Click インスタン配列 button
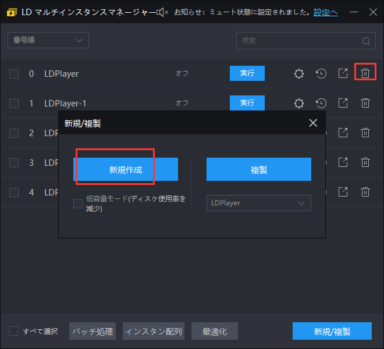This screenshot has height=349, width=384. pos(154,331)
